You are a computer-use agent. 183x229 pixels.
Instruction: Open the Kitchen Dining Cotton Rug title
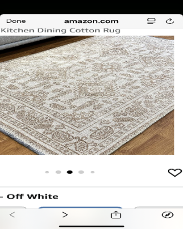click(x=60, y=30)
